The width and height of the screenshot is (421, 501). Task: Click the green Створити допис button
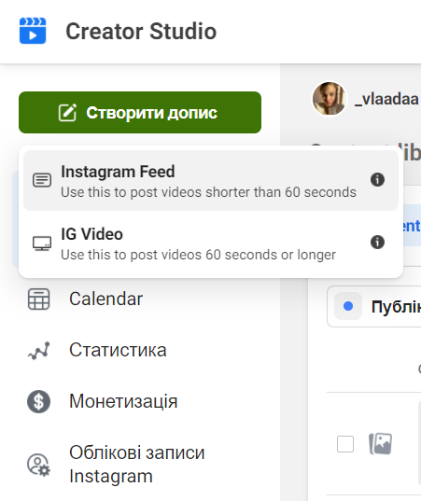click(x=140, y=113)
